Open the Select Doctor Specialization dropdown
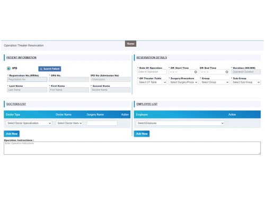Viewport: 265px width, 198px height. pos(29,123)
